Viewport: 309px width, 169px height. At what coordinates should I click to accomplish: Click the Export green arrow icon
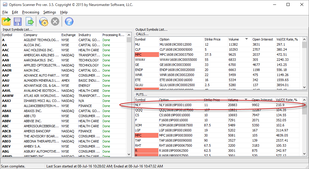[x=30, y=21]
